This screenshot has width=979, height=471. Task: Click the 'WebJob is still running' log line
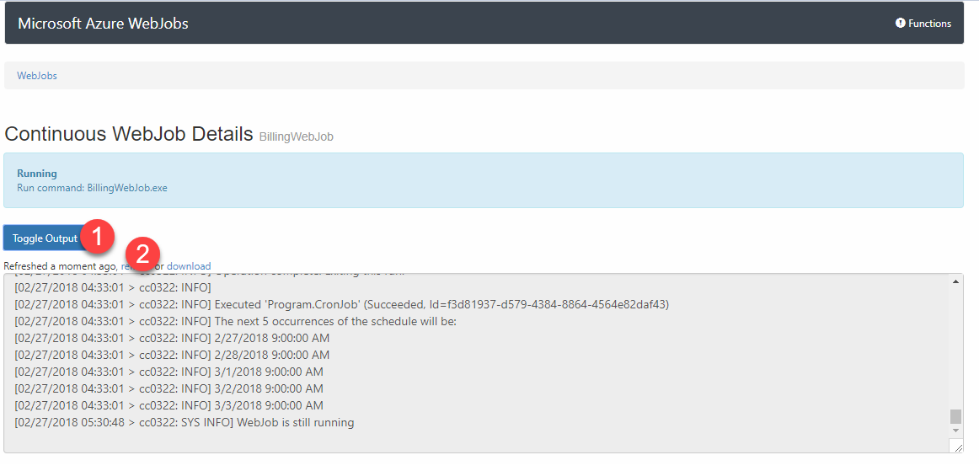185,422
